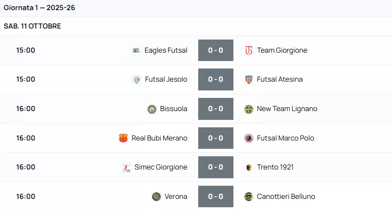The width and height of the screenshot is (392, 209).
Task: Open the Eagles Futsal vs Team Giorgione score
Action: coord(216,50)
